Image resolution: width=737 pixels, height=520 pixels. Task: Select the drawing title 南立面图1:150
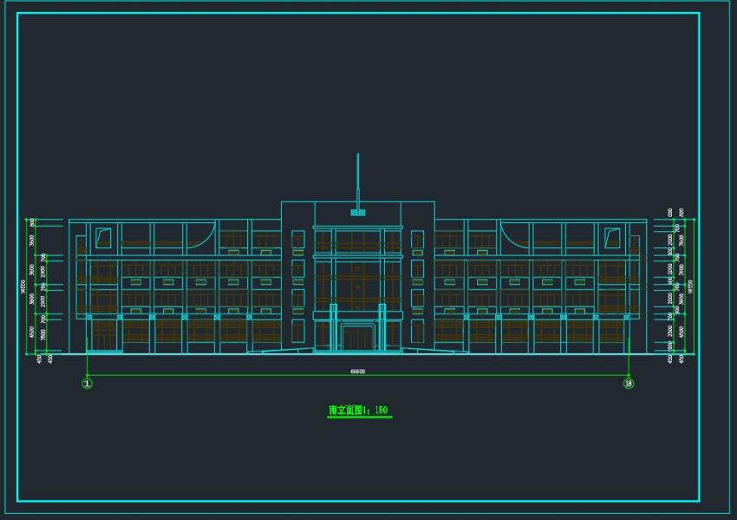click(358, 410)
